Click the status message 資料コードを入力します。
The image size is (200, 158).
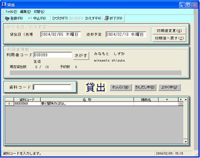coord(22,153)
